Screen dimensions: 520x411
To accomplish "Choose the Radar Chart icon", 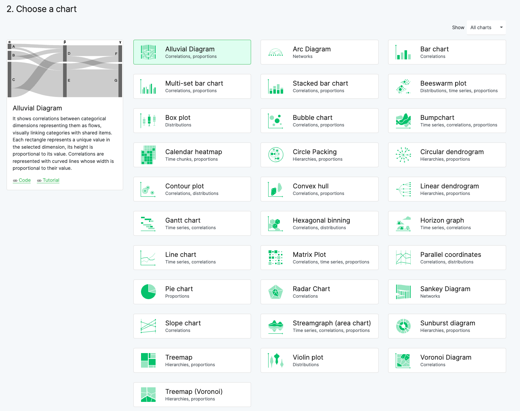I will click(275, 292).
